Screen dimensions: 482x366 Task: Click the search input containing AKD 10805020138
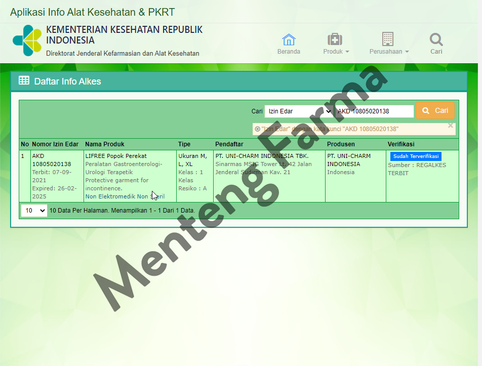coord(375,110)
